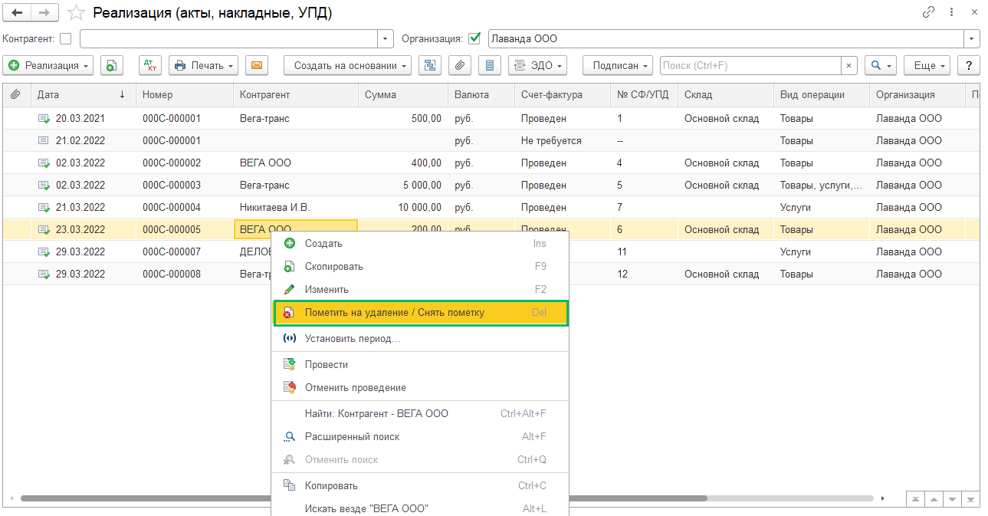Click the document structure icon after Создать на основании
988x516 pixels.
(x=430, y=65)
